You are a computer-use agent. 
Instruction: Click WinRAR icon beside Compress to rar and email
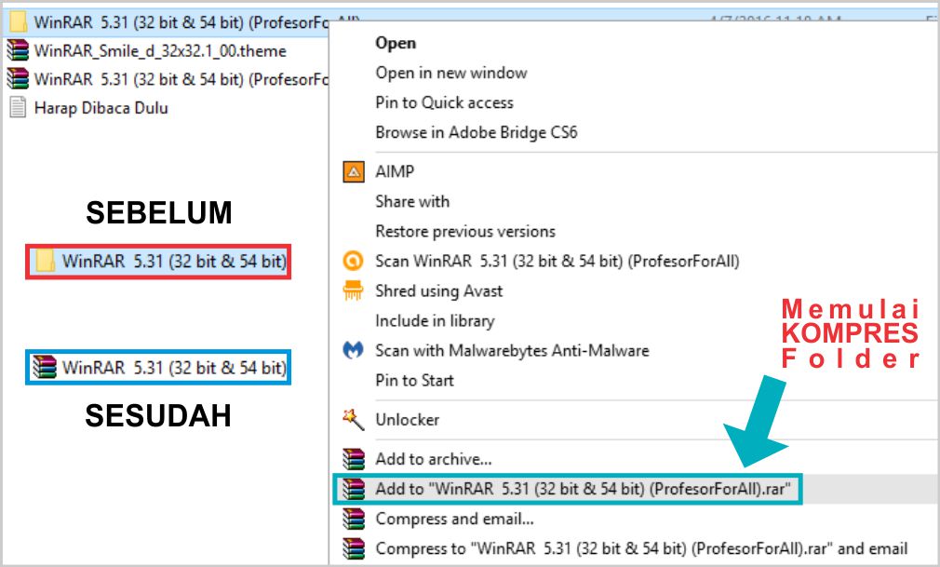point(353,547)
